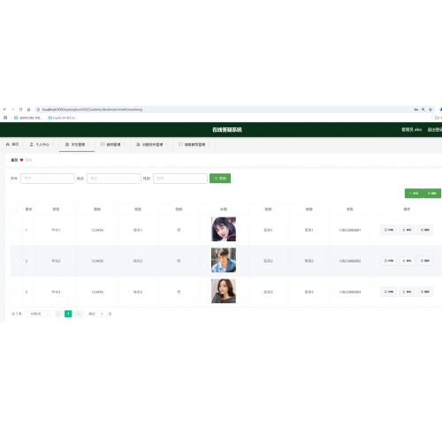Viewport: 442px width, 442px height.
Task: Go back with browser back arrow
Action: [x=4, y=110]
